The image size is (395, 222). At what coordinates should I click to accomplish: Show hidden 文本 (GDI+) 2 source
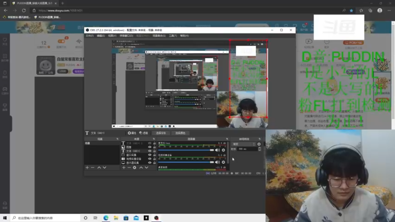[150, 143]
